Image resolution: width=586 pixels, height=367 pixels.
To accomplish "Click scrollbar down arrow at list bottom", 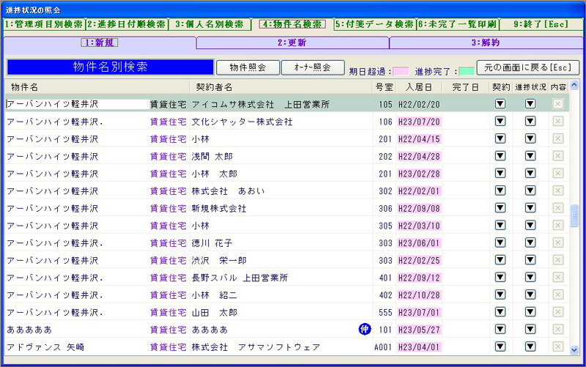I will click(x=575, y=350).
